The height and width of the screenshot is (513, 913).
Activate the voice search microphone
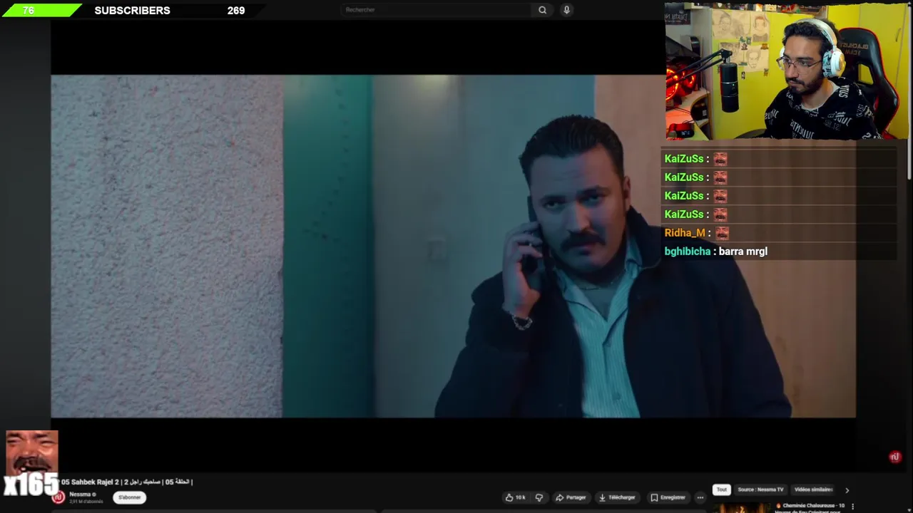point(566,10)
